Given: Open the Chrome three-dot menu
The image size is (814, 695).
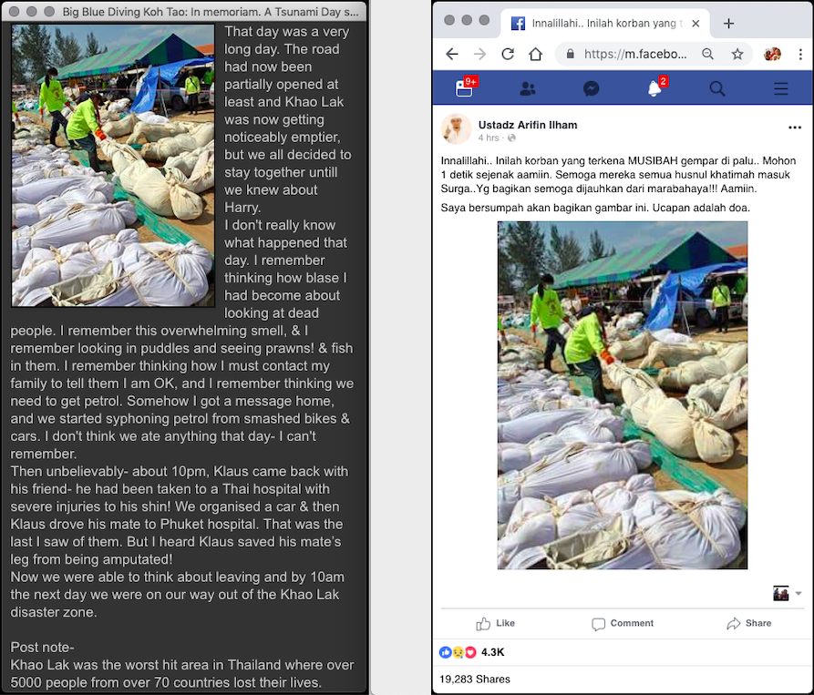Looking at the screenshot, I should click(799, 54).
